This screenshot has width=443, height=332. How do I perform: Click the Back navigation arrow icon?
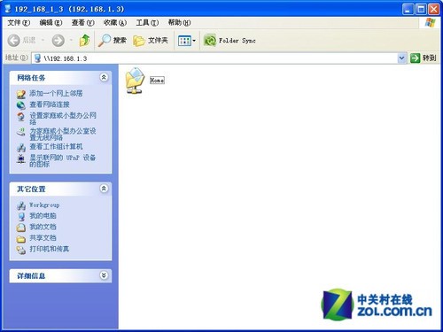click(13, 41)
